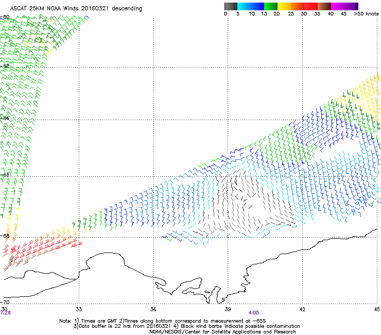This screenshot has width=381, height=335.
Task: Click the orange 25–30 knots legend swatch
Action: pyautogui.click(x=298, y=6)
